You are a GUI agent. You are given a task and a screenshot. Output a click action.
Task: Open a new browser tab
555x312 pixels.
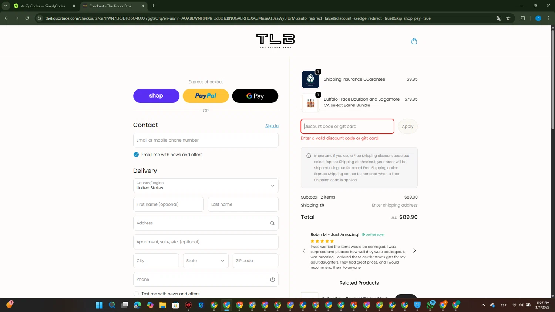(x=153, y=6)
